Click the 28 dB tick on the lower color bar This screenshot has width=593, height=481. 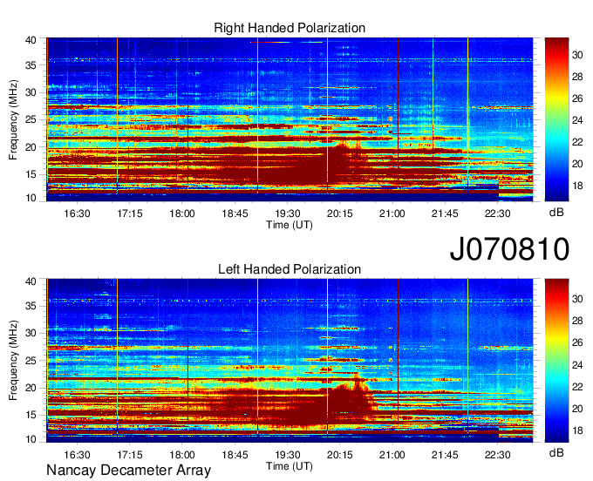pos(577,322)
